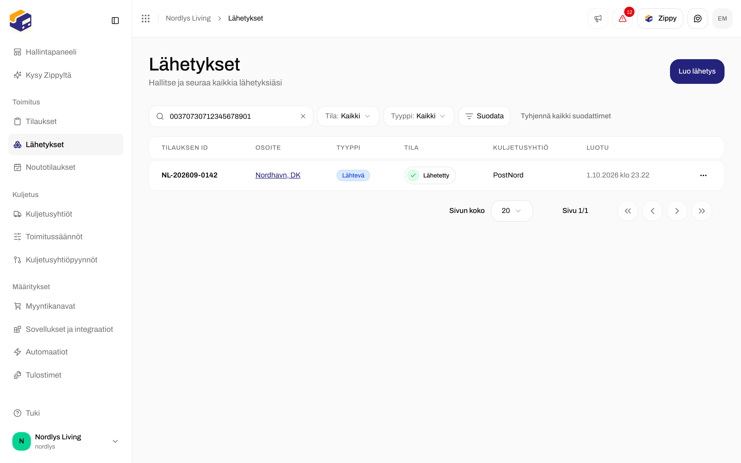Open Kuljetusyhtiöt
The height and width of the screenshot is (463, 741).
(x=66, y=214)
